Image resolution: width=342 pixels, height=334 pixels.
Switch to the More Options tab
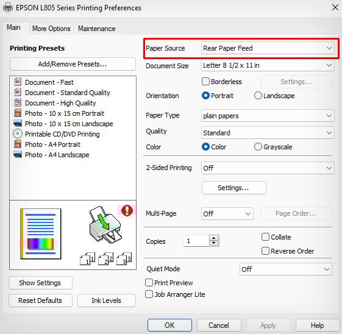pyautogui.click(x=51, y=29)
